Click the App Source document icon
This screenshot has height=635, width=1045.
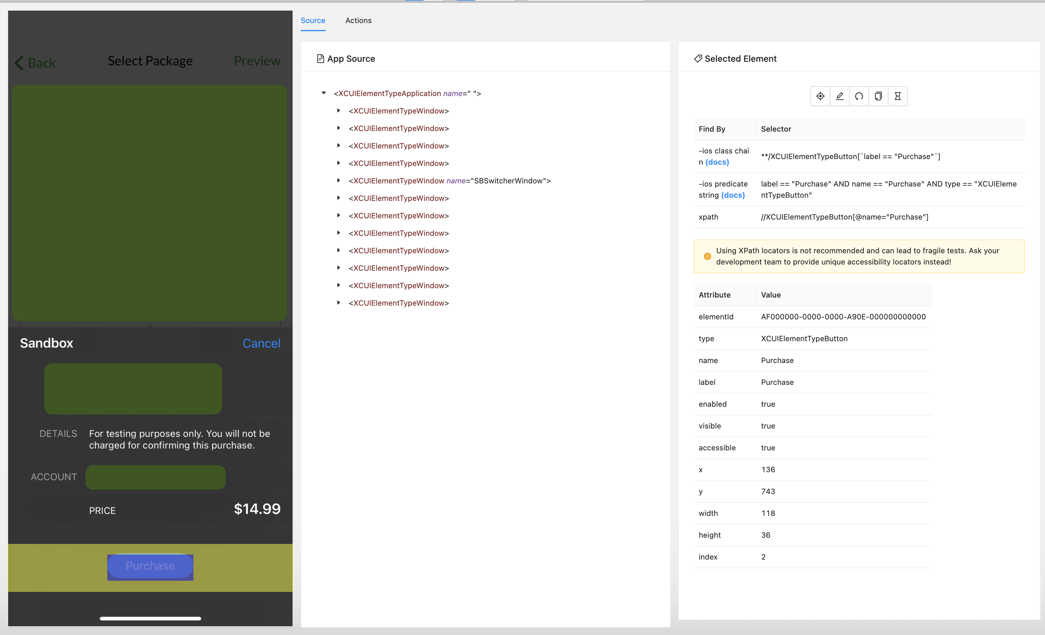[x=320, y=59]
